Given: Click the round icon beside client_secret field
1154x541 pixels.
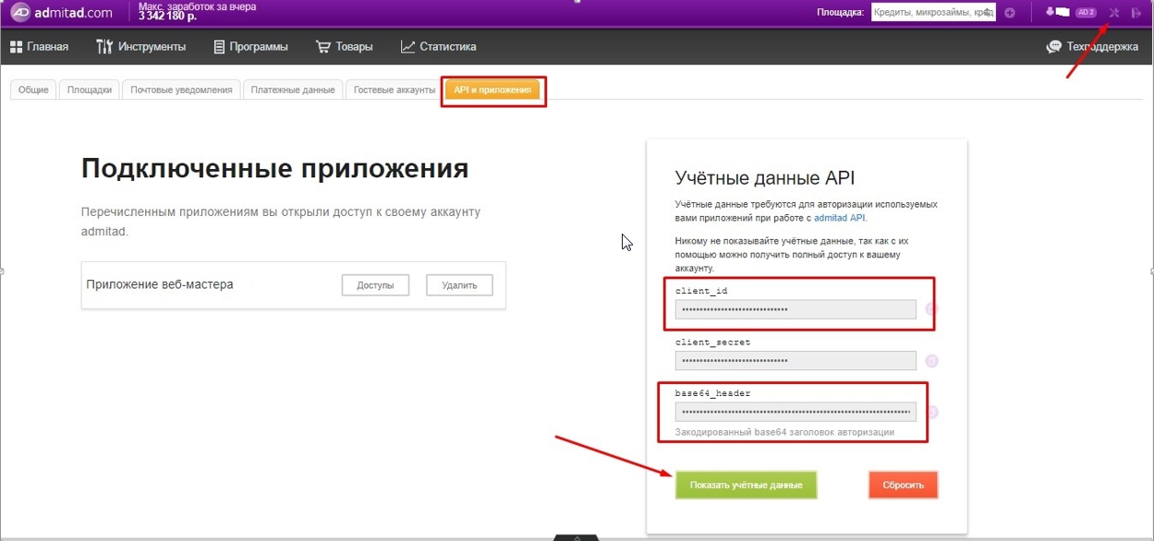Looking at the screenshot, I should point(931,361).
